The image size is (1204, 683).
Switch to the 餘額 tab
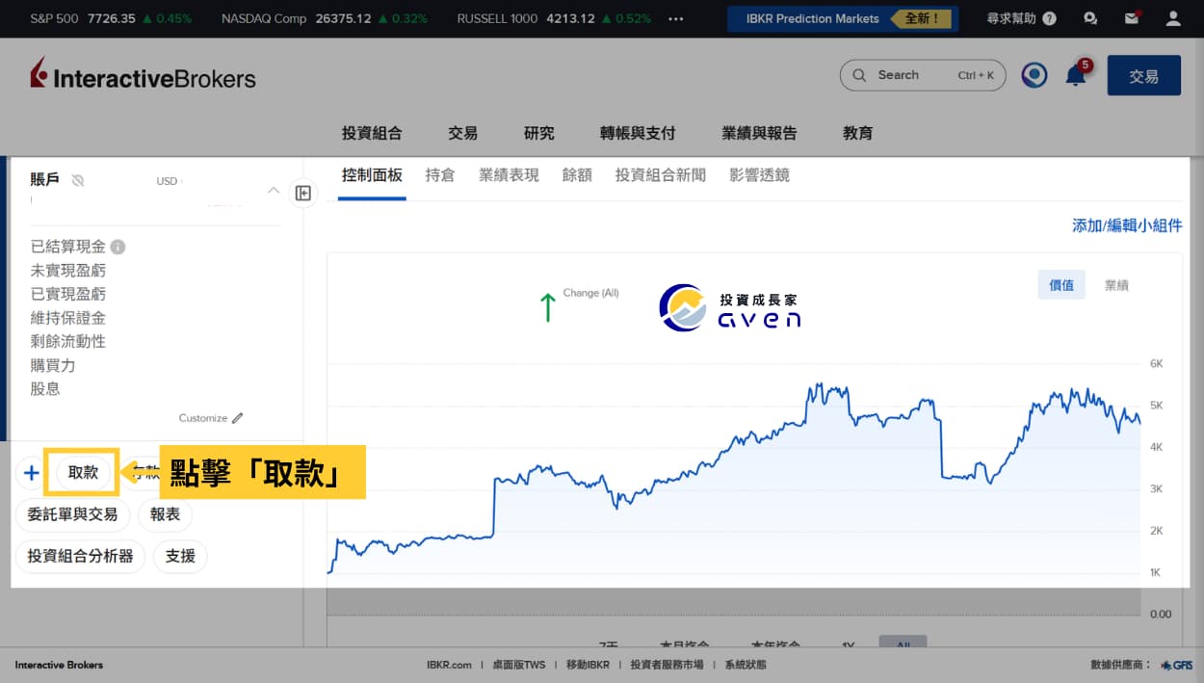coord(577,175)
